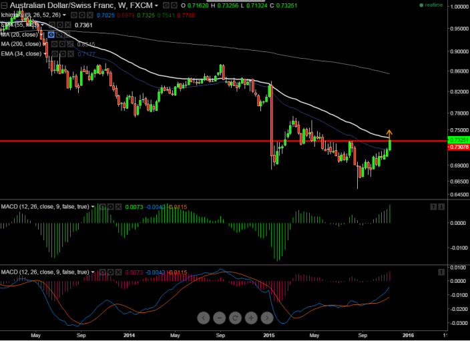Remove the MA (200, close) indicator
Viewport: 470px width, 341px height.
coord(70,44)
